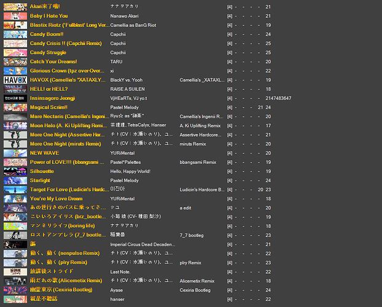Select Glorious Crown song title
Viewport: 382px width, 307px height.
point(67,71)
